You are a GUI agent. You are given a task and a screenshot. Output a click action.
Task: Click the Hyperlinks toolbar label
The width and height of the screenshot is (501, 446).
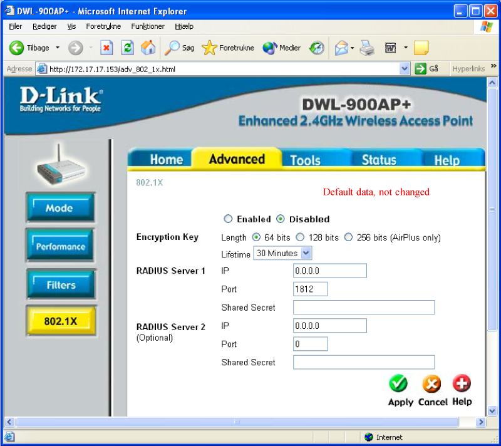(x=468, y=69)
